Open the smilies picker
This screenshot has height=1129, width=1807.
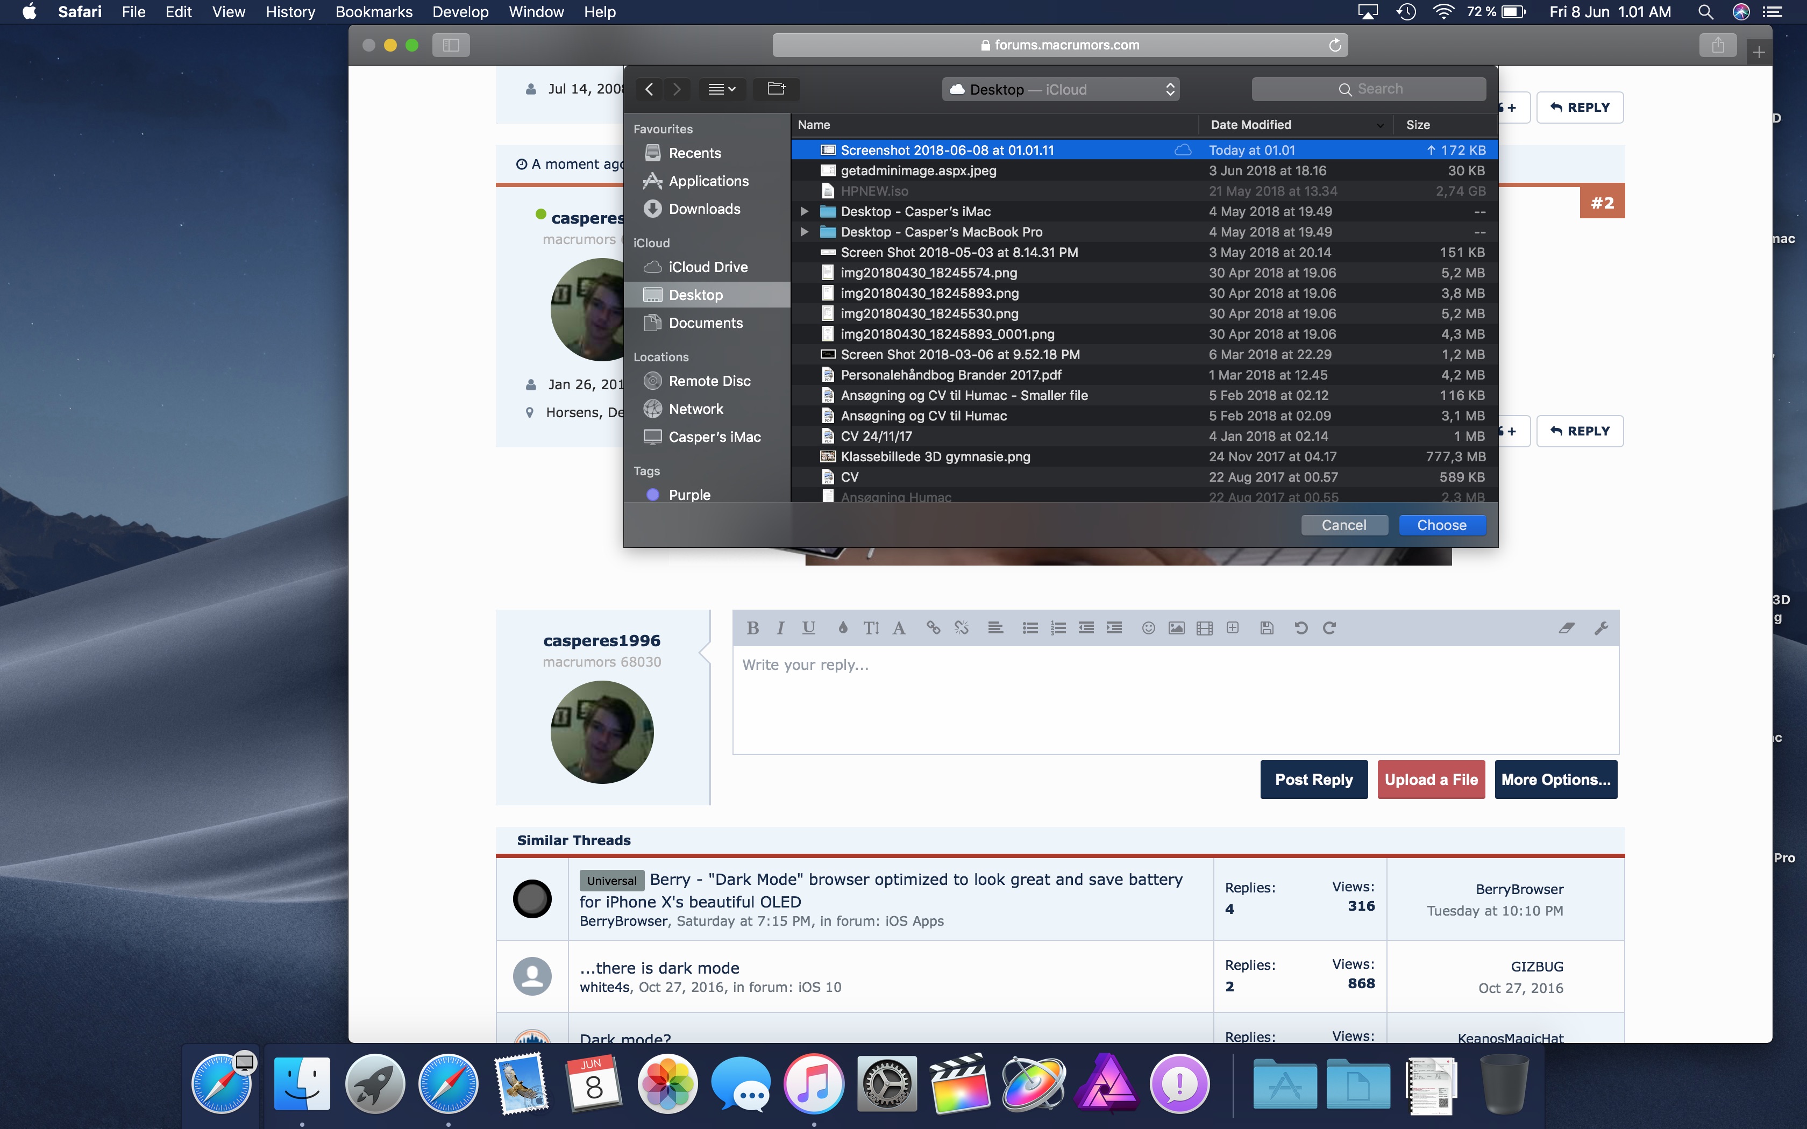pos(1148,628)
